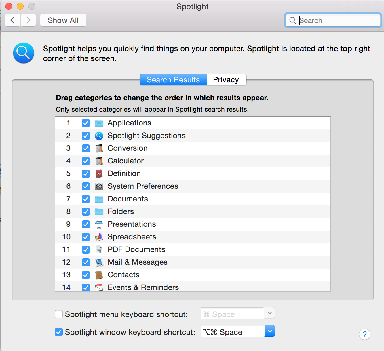
Task: Select the Contacts row label
Action: point(123,275)
